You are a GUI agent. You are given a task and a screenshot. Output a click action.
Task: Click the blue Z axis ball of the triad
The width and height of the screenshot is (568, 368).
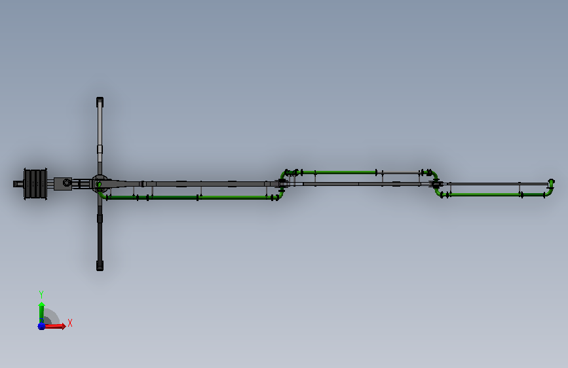point(41,326)
